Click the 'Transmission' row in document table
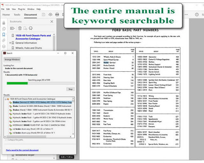The width and height of the screenshot is (204, 163). coord(113,110)
